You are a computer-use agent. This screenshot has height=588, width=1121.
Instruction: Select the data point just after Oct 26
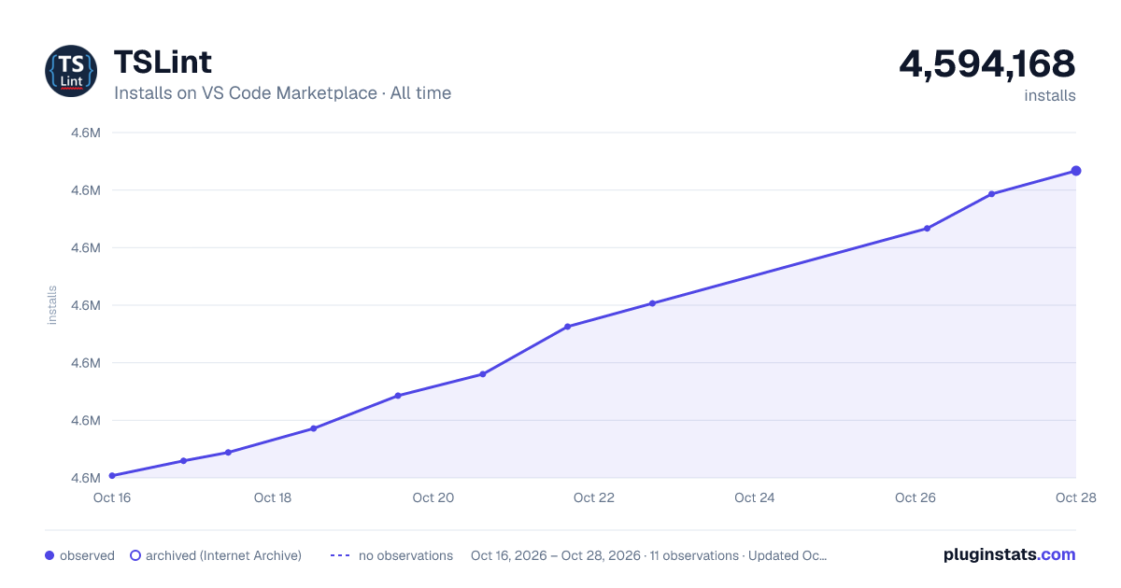[x=927, y=228]
